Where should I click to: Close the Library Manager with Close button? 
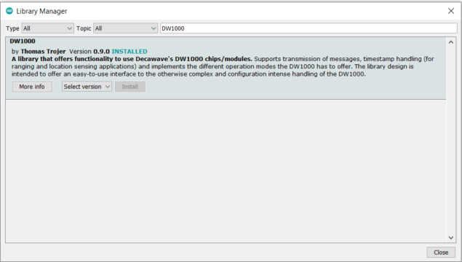pyautogui.click(x=441, y=253)
